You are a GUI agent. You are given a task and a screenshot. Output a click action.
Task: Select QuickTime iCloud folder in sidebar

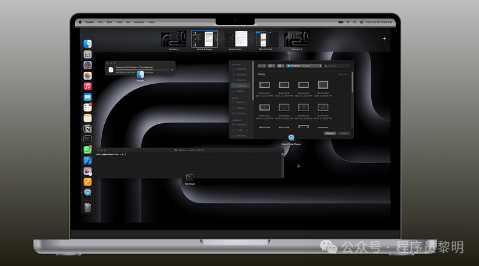click(x=241, y=102)
